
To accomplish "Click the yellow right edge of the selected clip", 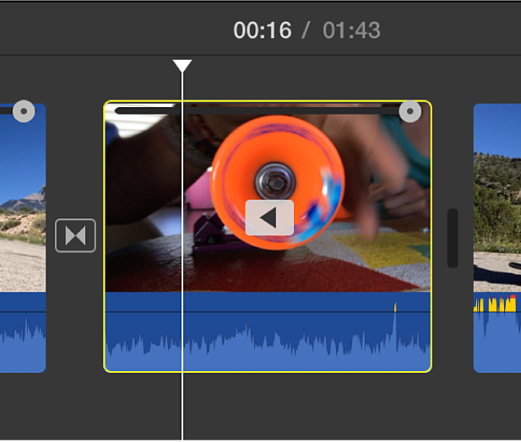I will [431, 236].
